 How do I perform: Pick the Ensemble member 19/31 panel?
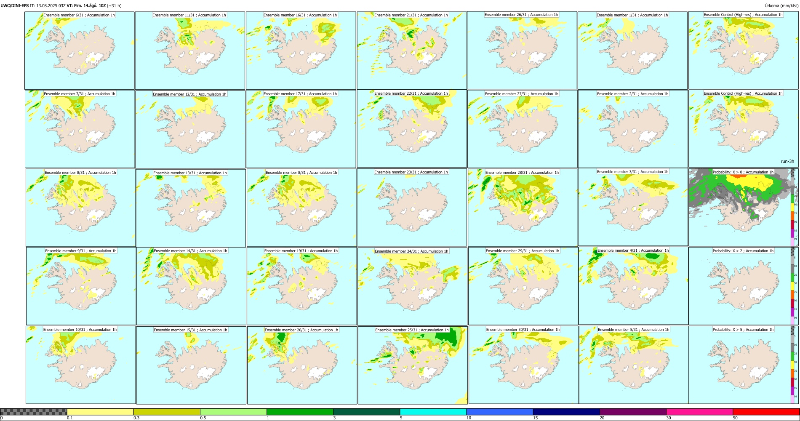301,286
